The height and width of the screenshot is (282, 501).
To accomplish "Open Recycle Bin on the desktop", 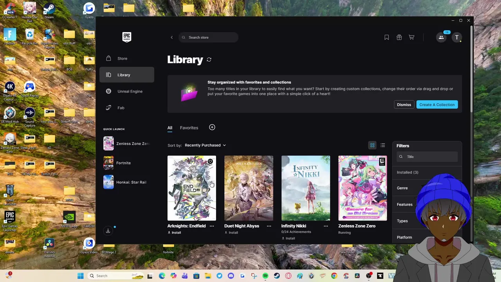I will pyautogui.click(x=30, y=37).
